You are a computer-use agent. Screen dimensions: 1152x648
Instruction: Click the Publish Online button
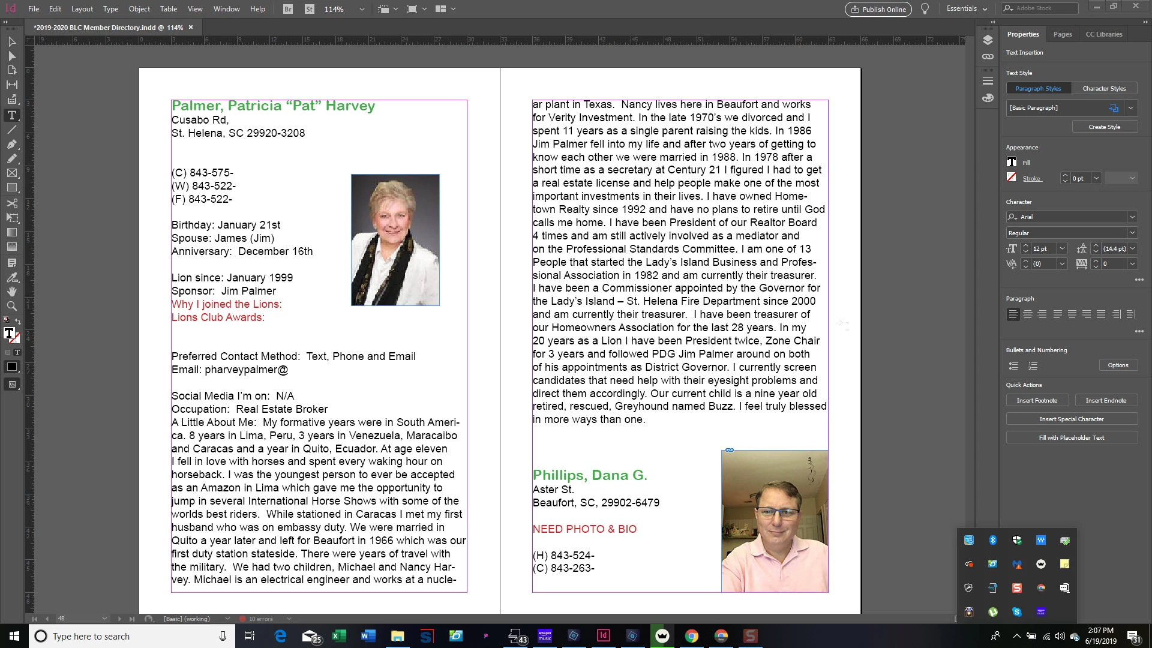(878, 9)
